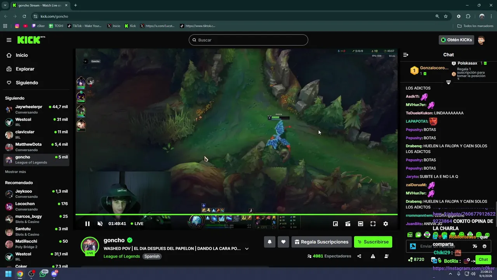This screenshot has height=280, width=497.
Task: Send message with green Chat button
Action: (483, 259)
